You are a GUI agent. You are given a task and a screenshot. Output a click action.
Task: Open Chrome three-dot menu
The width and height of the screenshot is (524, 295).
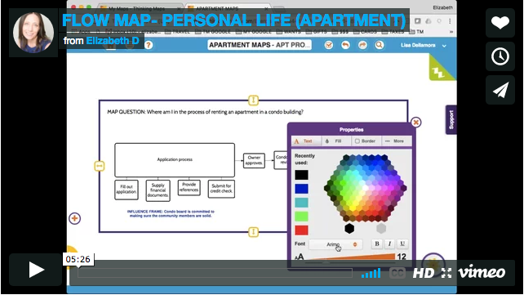coord(450,21)
